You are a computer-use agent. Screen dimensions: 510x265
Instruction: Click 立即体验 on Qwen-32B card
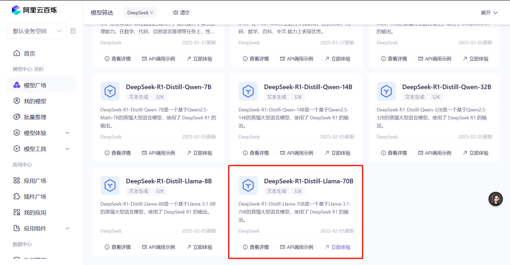tap(476, 153)
